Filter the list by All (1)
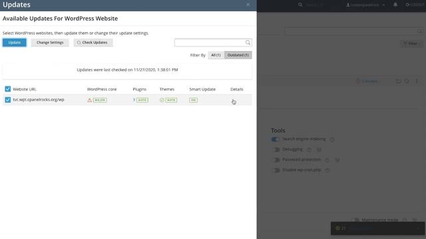426x239 pixels. tap(216, 55)
